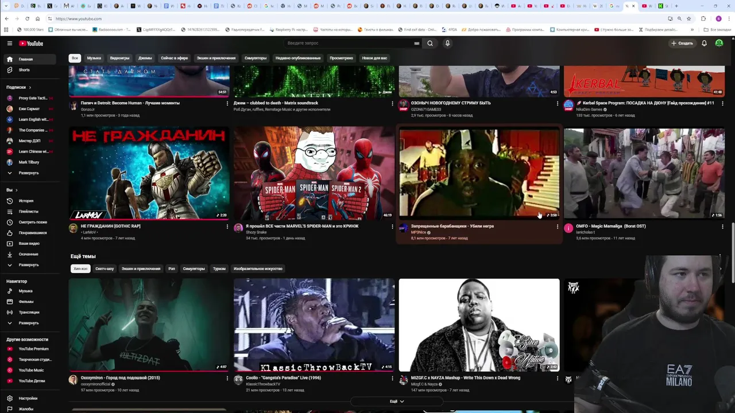The image size is (735, 413).
Task: Open the Mark Tilbury subscription
Action: pyautogui.click(x=28, y=162)
